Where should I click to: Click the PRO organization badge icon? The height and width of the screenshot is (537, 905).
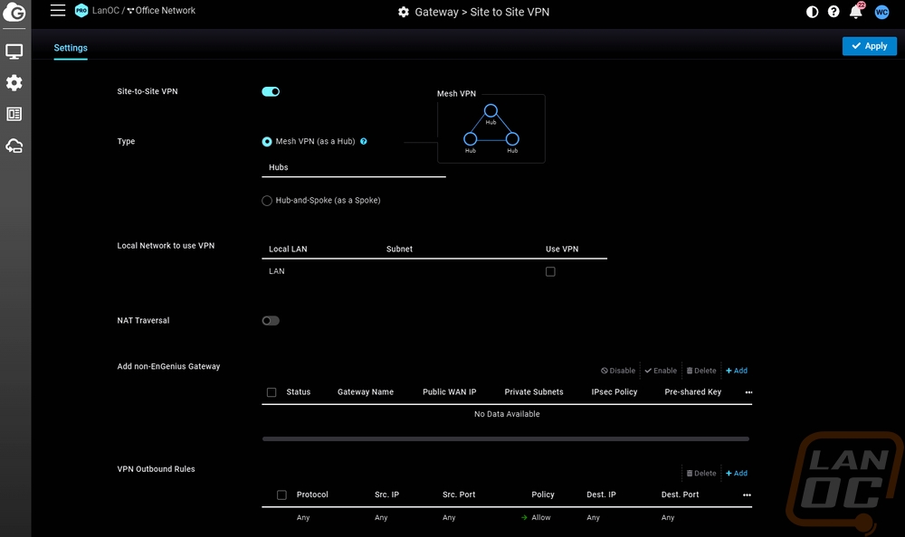click(81, 10)
